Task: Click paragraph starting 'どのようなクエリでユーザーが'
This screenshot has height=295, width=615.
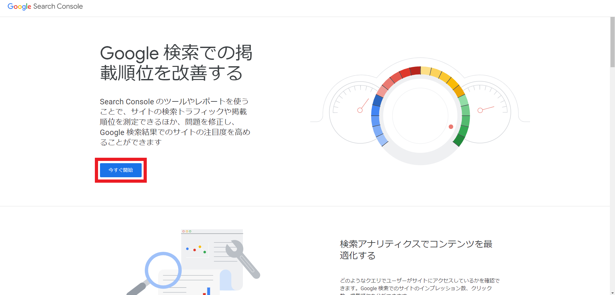Action: [x=420, y=286]
